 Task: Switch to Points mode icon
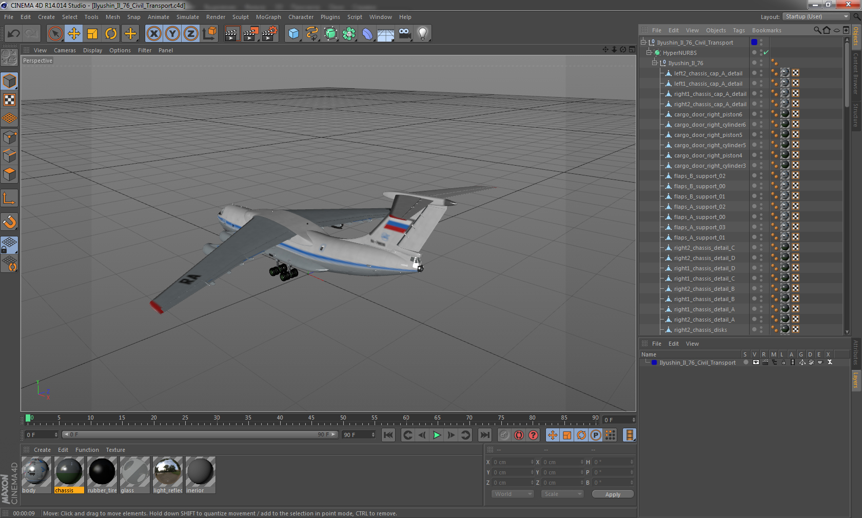9,137
